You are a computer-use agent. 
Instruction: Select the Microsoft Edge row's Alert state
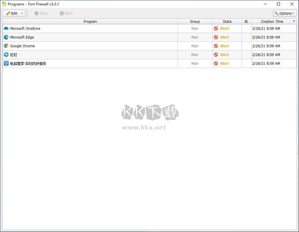tap(224, 37)
